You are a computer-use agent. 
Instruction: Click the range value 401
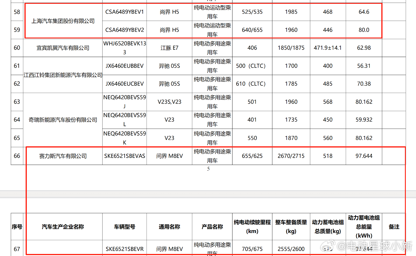click(x=252, y=120)
